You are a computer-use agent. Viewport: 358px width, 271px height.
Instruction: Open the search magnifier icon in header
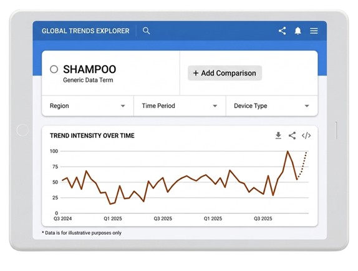[146, 31]
